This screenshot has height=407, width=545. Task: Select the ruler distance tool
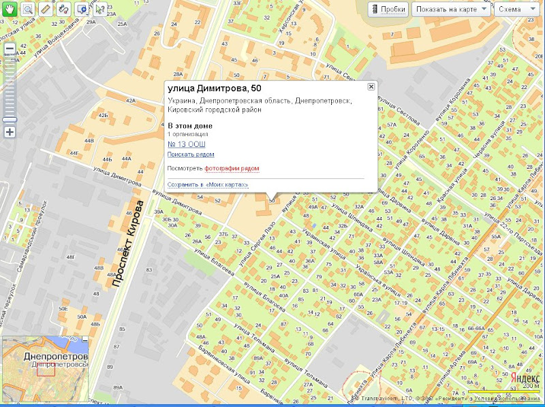[46, 10]
